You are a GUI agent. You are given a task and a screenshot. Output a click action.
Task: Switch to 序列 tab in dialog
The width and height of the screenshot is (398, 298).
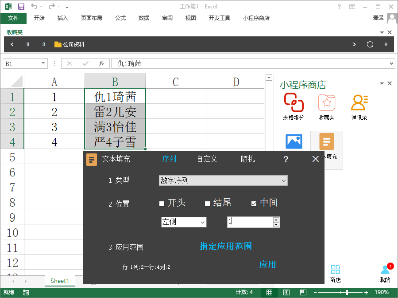(169, 159)
